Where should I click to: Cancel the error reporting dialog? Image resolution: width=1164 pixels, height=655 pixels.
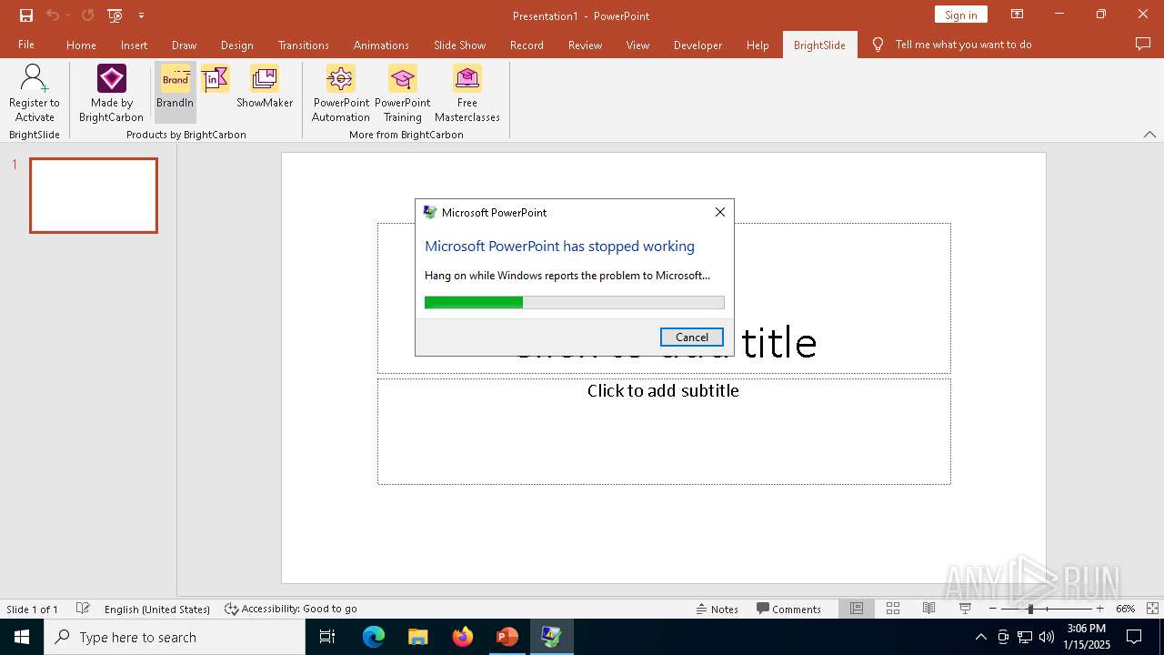(x=692, y=337)
